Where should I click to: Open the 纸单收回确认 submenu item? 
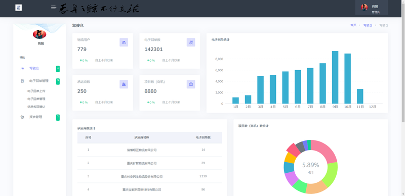(x=36, y=107)
